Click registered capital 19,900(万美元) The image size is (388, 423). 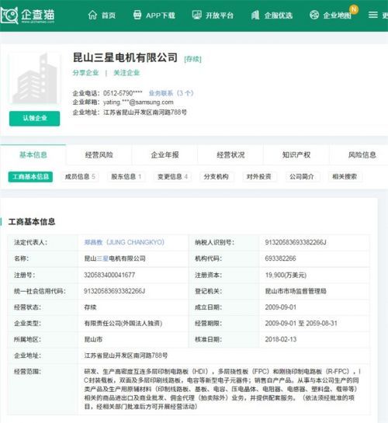click(x=286, y=275)
